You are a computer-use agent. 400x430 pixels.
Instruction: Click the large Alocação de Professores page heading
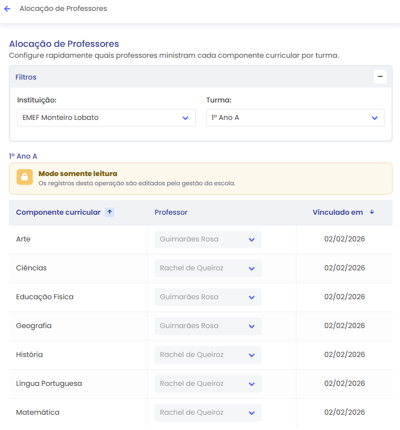pos(64,44)
